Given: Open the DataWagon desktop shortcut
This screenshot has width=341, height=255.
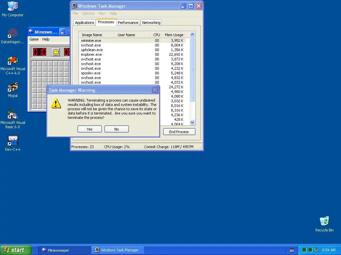Looking at the screenshot, I should click(13, 36).
